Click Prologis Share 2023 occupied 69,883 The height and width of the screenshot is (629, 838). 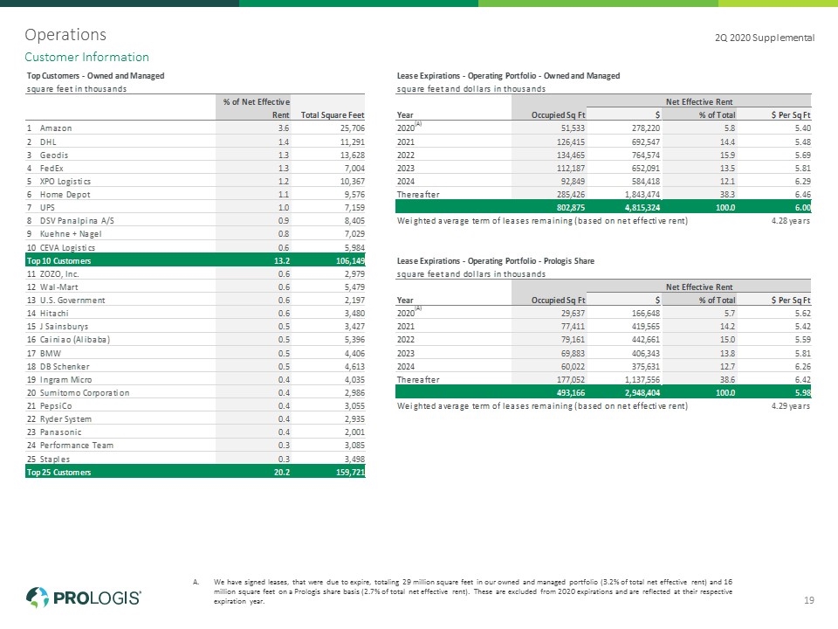[573, 354]
